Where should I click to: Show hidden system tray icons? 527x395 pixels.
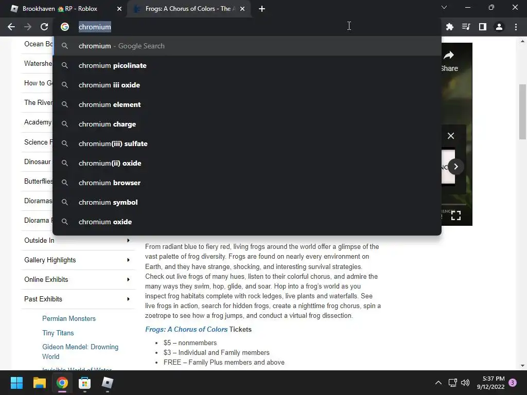[438, 383]
